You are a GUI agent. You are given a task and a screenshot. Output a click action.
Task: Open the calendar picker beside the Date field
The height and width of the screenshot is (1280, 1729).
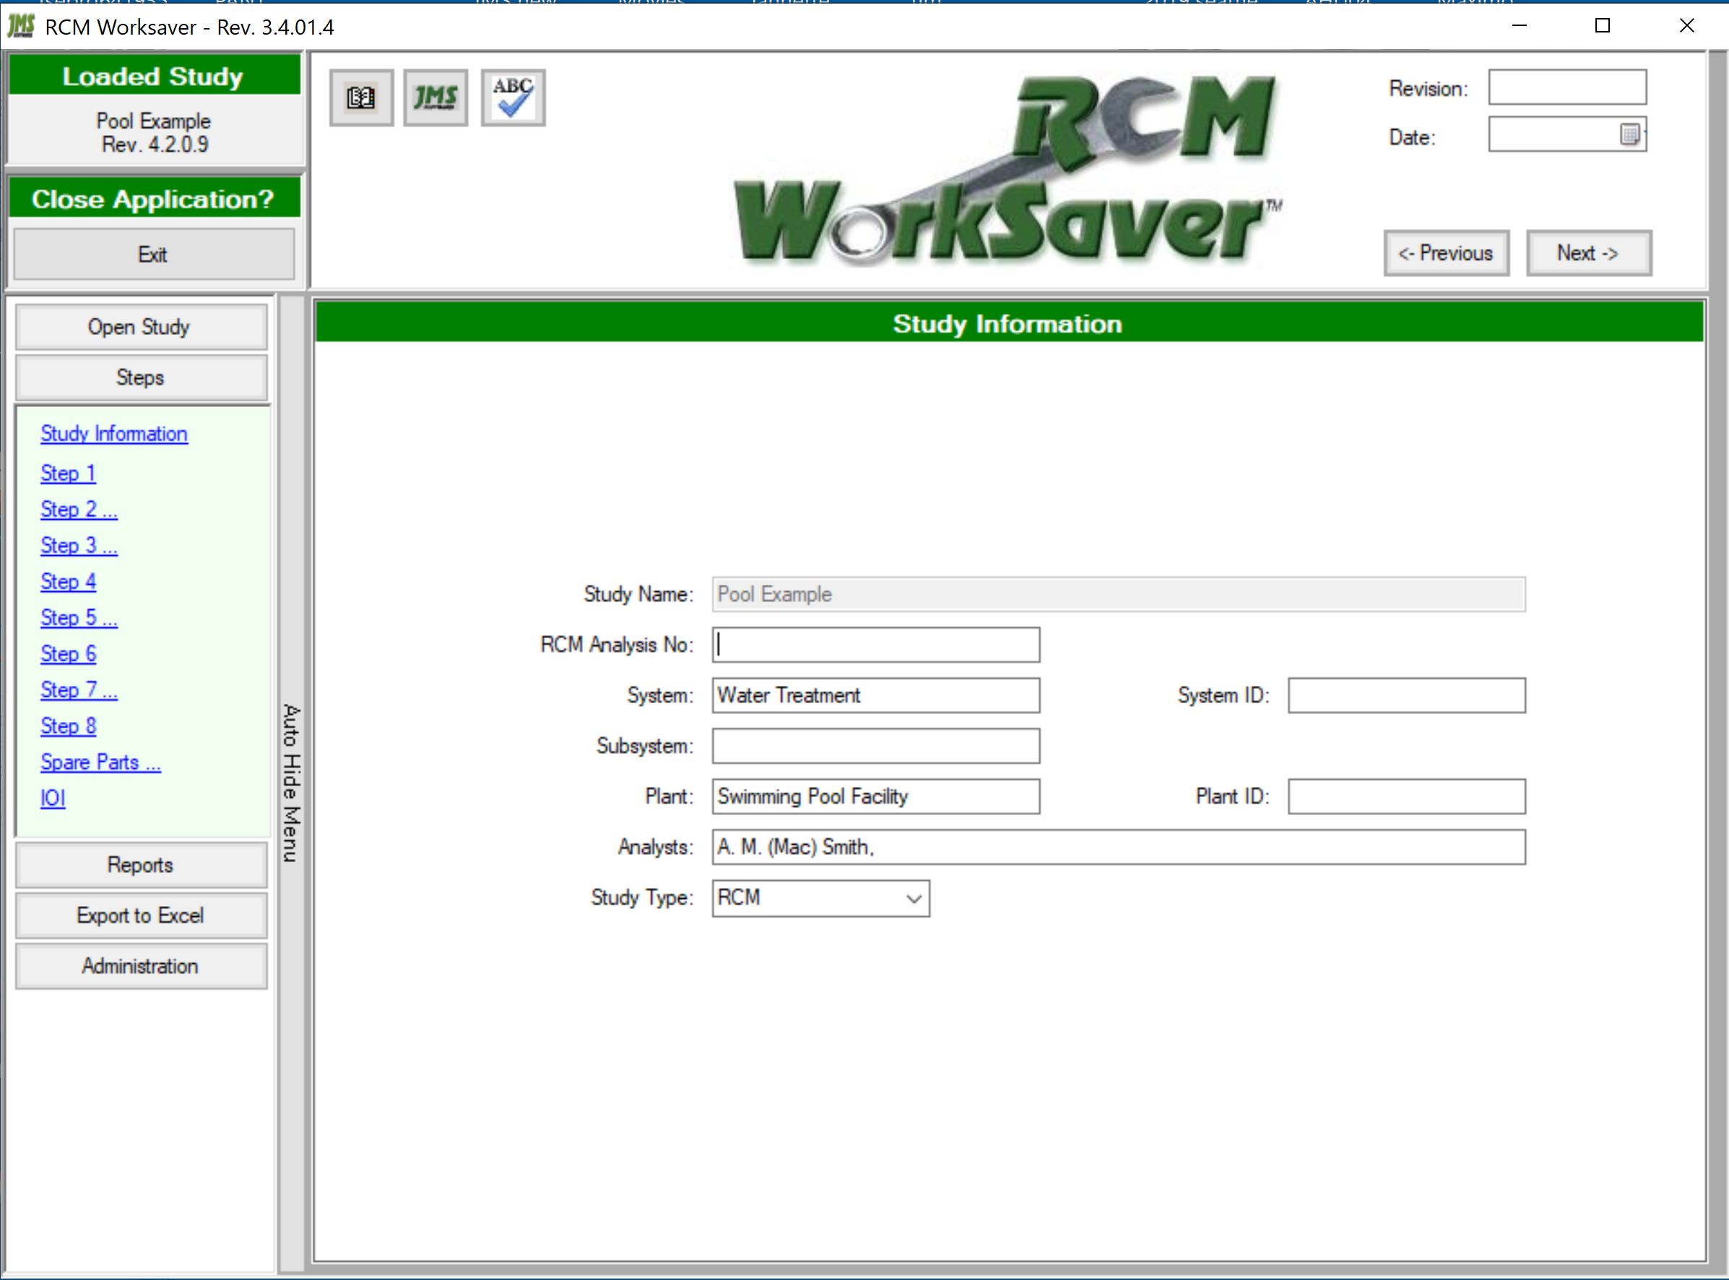1631,134
